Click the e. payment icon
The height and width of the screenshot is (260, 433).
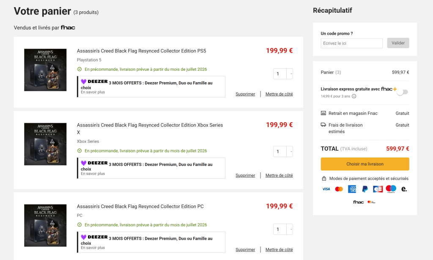(404, 189)
